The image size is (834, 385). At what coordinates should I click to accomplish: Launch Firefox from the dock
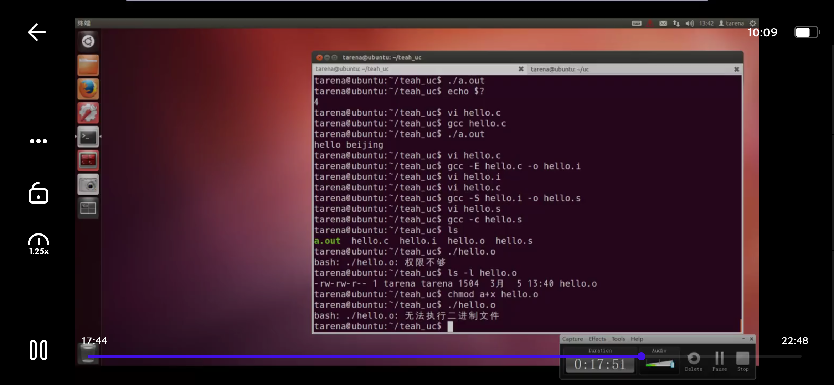point(88,89)
